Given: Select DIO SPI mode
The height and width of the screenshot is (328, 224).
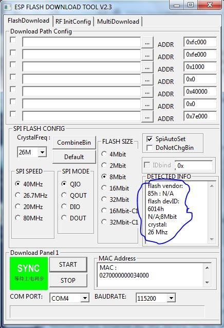Looking at the screenshot, I should point(71,206).
